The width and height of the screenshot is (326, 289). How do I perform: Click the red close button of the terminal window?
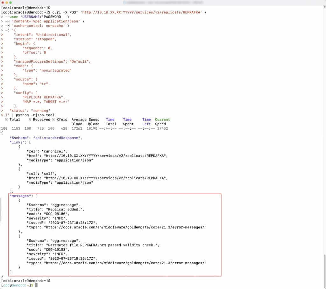click(3, 3)
